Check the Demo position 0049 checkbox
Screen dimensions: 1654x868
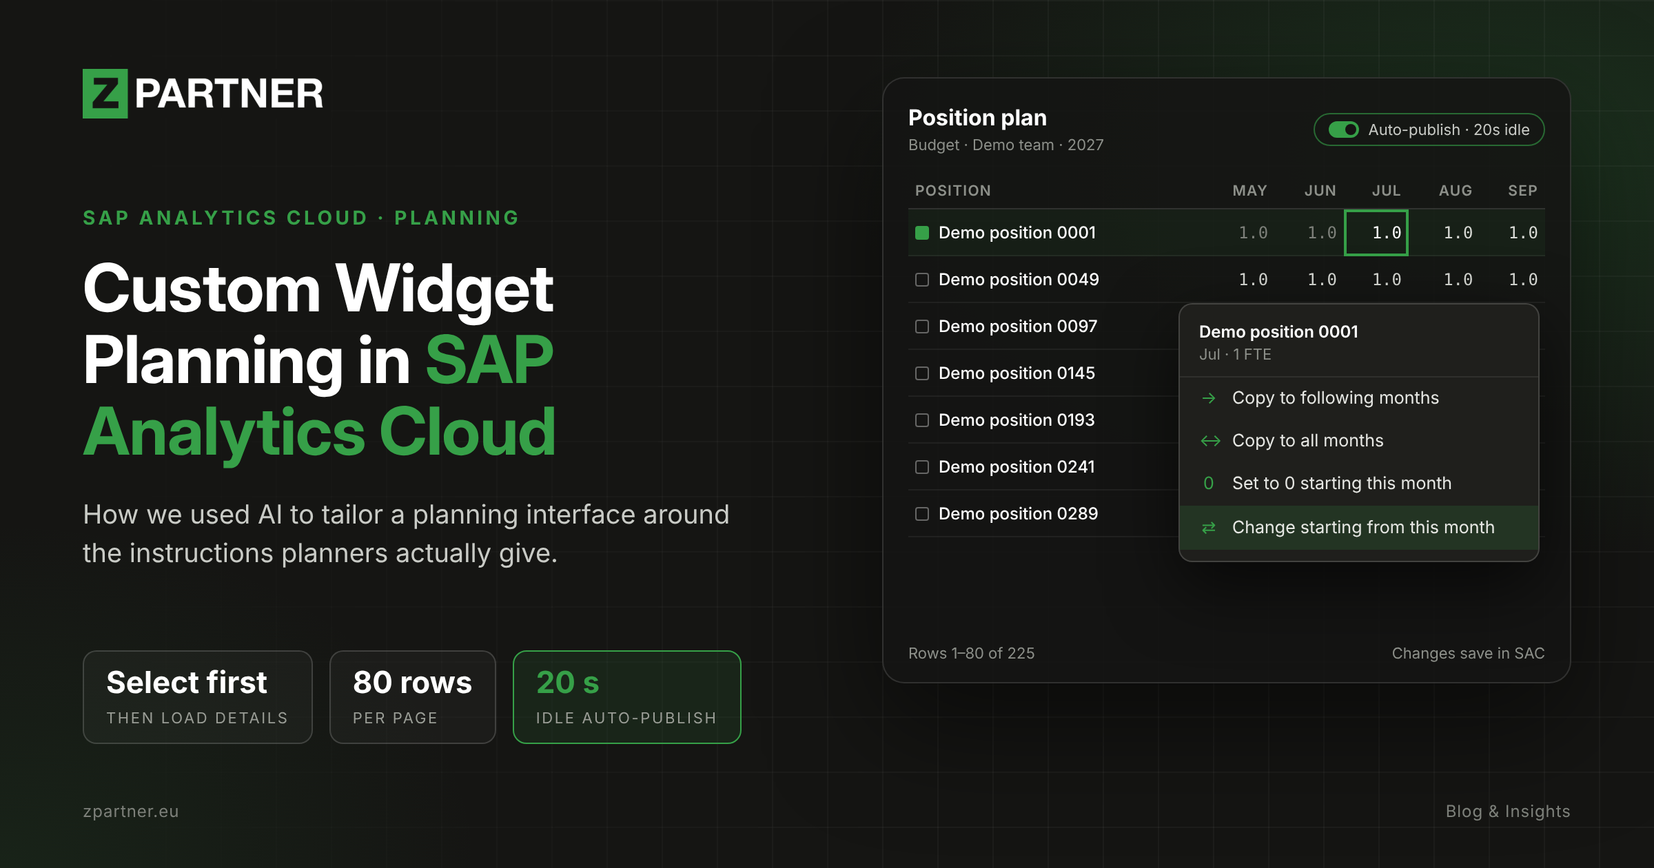coord(922,280)
